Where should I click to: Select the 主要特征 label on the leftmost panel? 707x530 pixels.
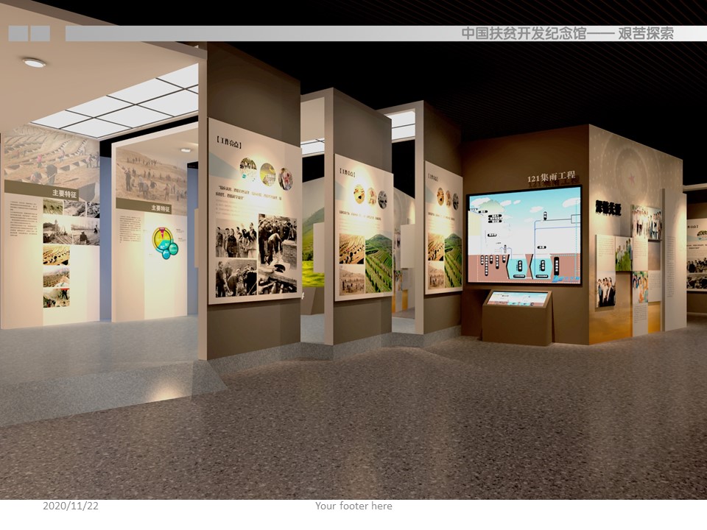pyautogui.click(x=65, y=194)
